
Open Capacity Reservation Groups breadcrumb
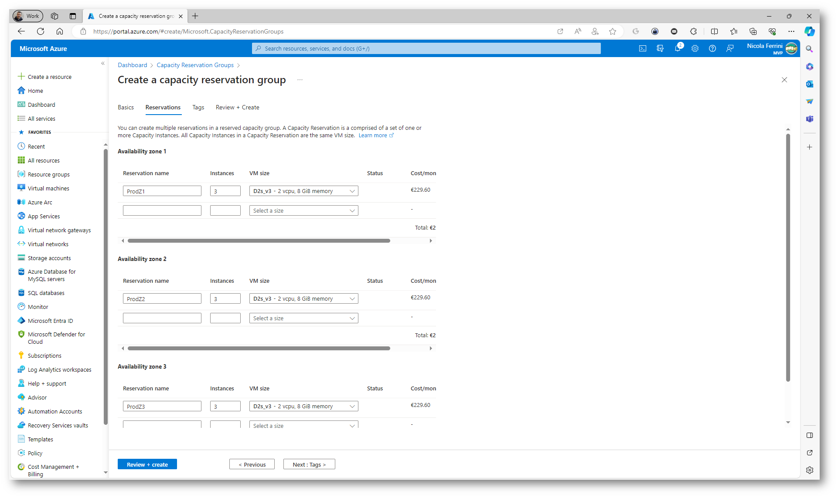(x=195, y=65)
